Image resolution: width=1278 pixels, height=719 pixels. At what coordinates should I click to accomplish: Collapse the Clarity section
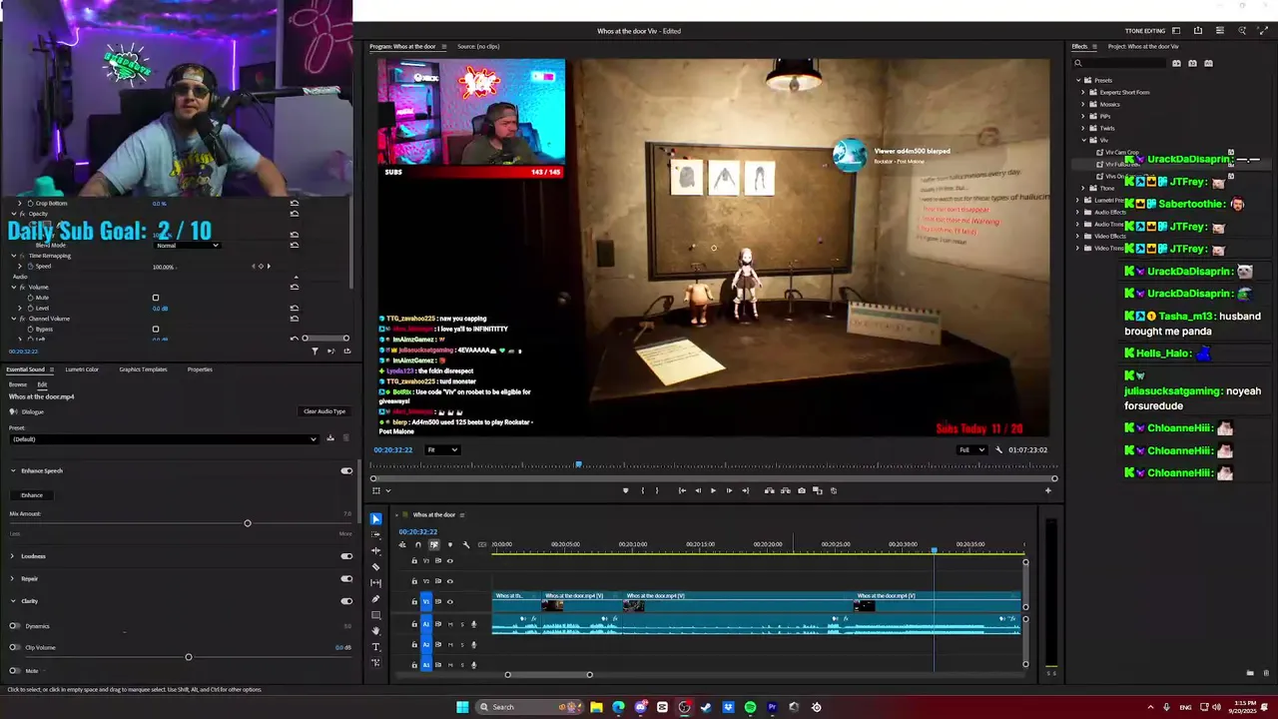pos(13,601)
